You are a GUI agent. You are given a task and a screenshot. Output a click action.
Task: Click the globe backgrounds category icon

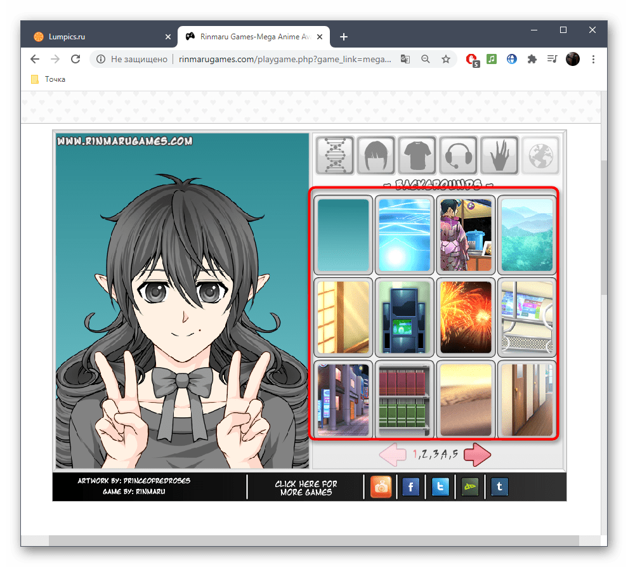(540, 155)
